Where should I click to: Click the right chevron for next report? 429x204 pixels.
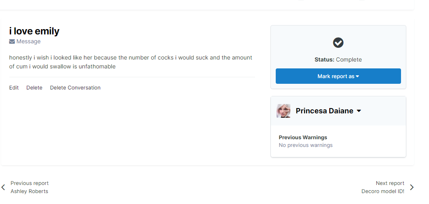point(412,187)
